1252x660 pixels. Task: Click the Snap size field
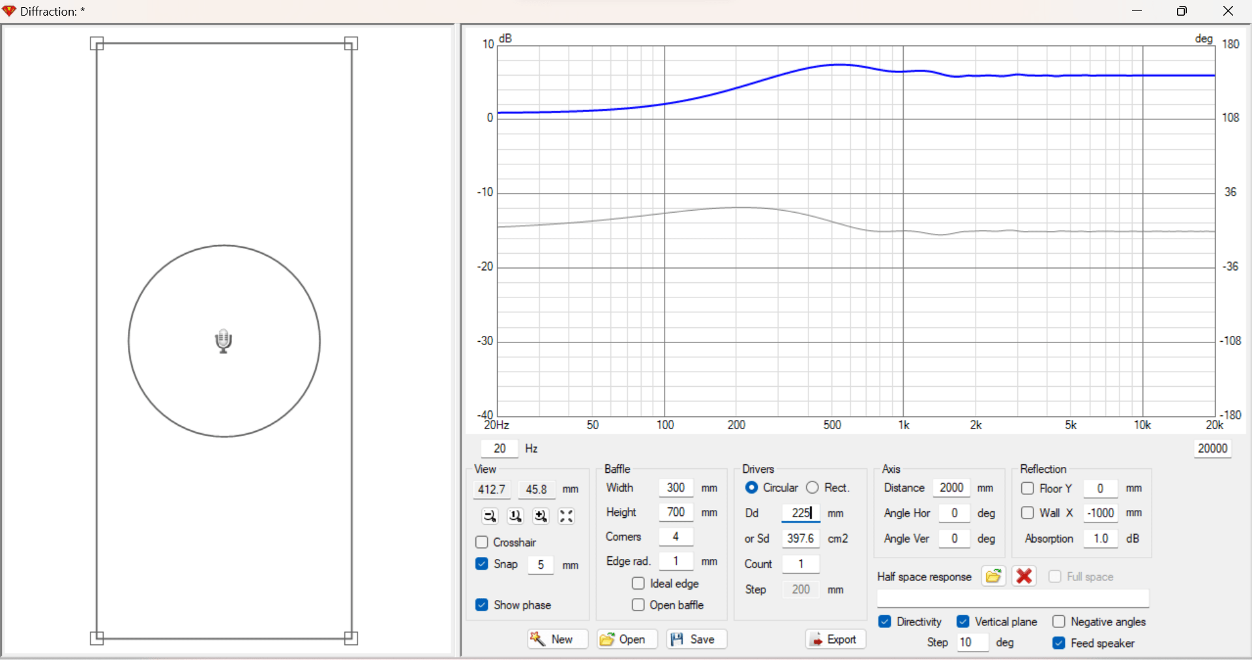tap(541, 565)
